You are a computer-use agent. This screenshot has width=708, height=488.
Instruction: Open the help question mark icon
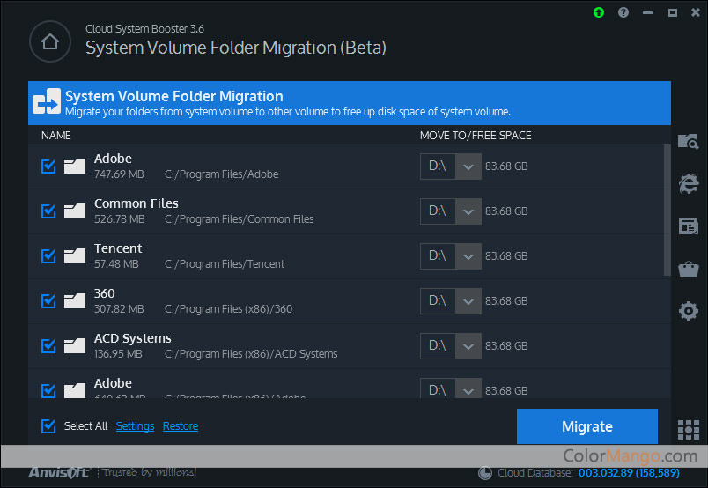click(x=623, y=12)
